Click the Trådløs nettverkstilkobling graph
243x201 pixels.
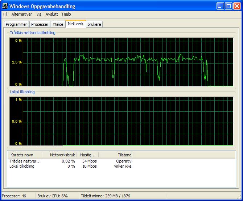(121, 62)
